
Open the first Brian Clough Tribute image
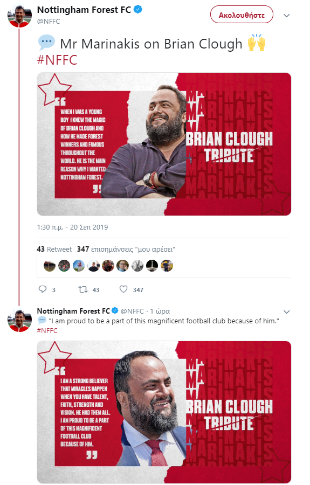pos(164,144)
